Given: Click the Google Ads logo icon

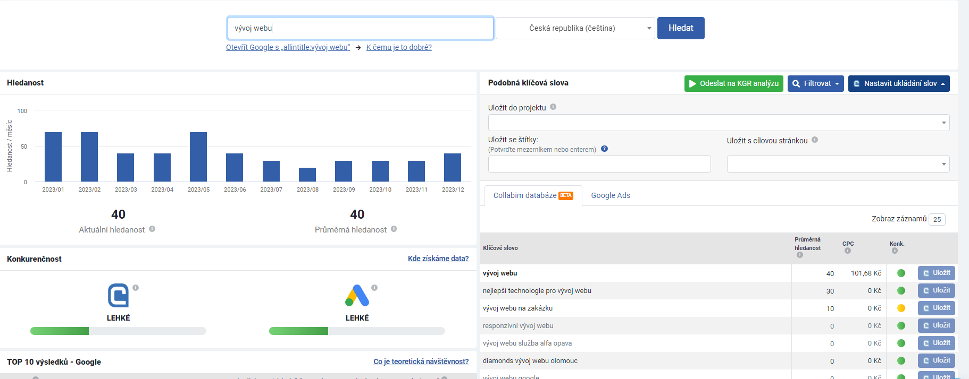Looking at the screenshot, I should click(357, 296).
